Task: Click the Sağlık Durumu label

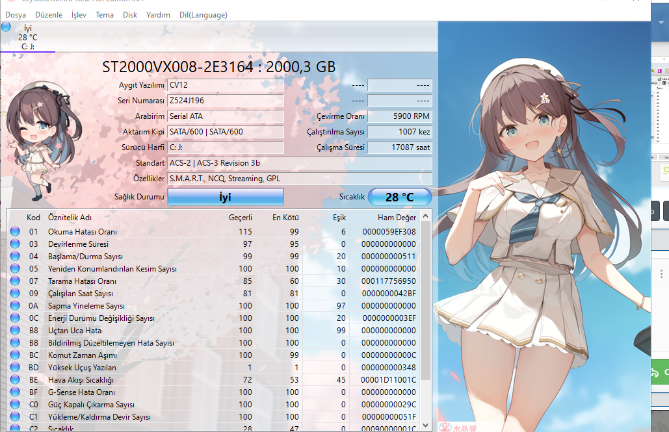Action: coord(139,197)
